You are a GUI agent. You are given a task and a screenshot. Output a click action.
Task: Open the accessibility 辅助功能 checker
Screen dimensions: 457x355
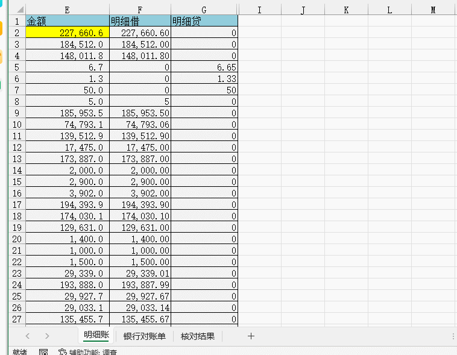click(x=88, y=352)
